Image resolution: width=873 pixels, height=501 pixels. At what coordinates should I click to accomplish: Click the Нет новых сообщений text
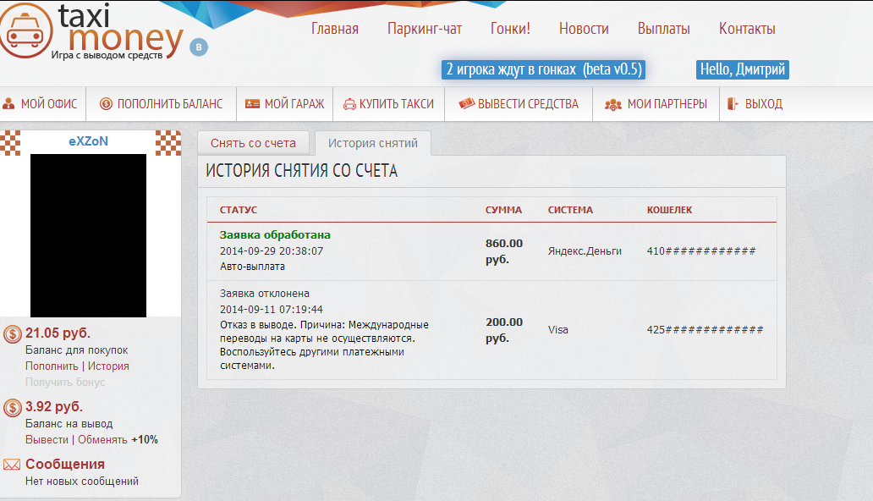click(x=82, y=481)
